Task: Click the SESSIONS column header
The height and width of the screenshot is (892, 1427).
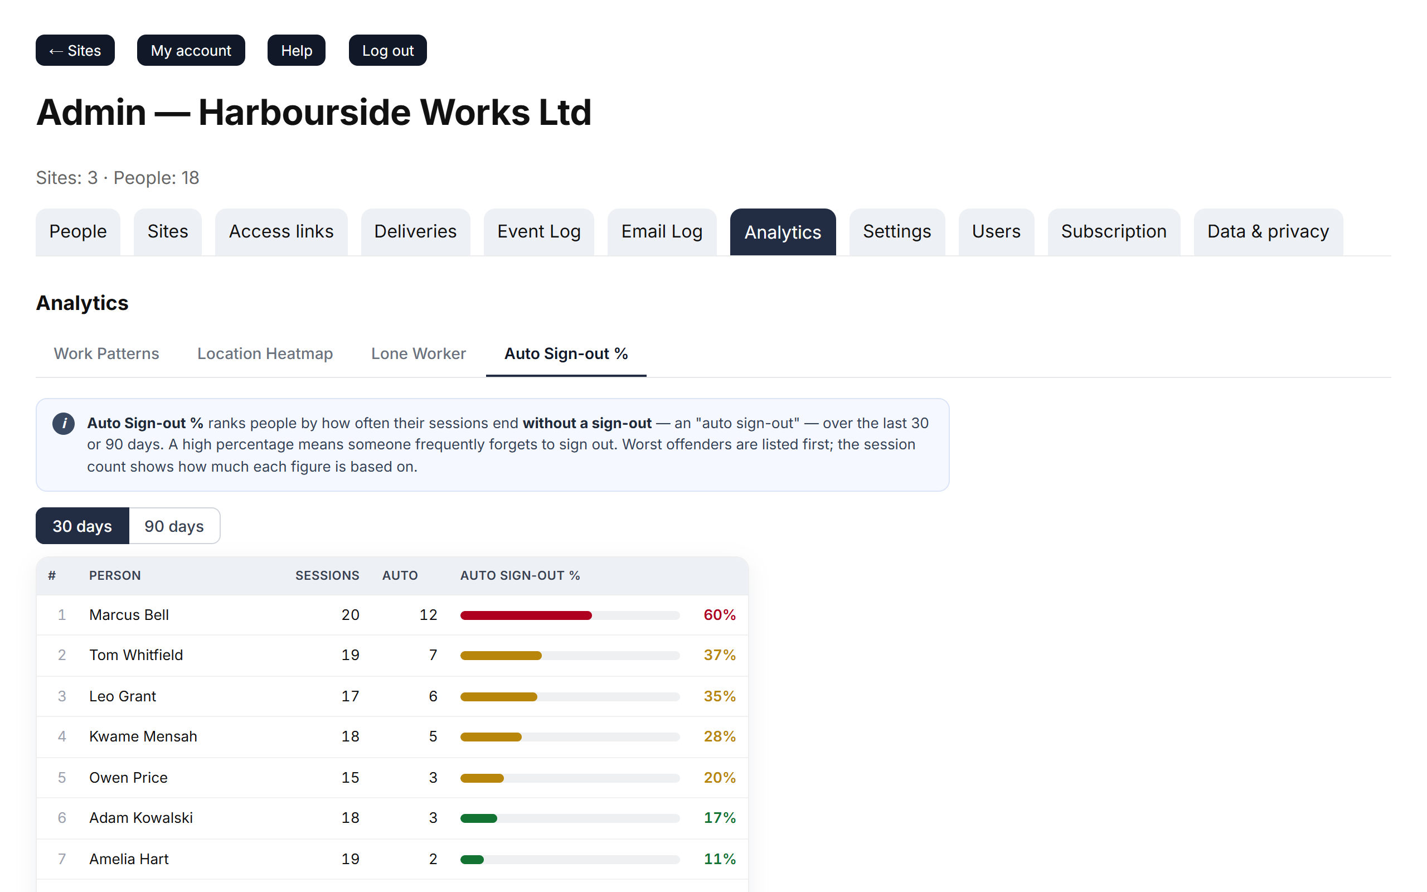Action: [327, 575]
